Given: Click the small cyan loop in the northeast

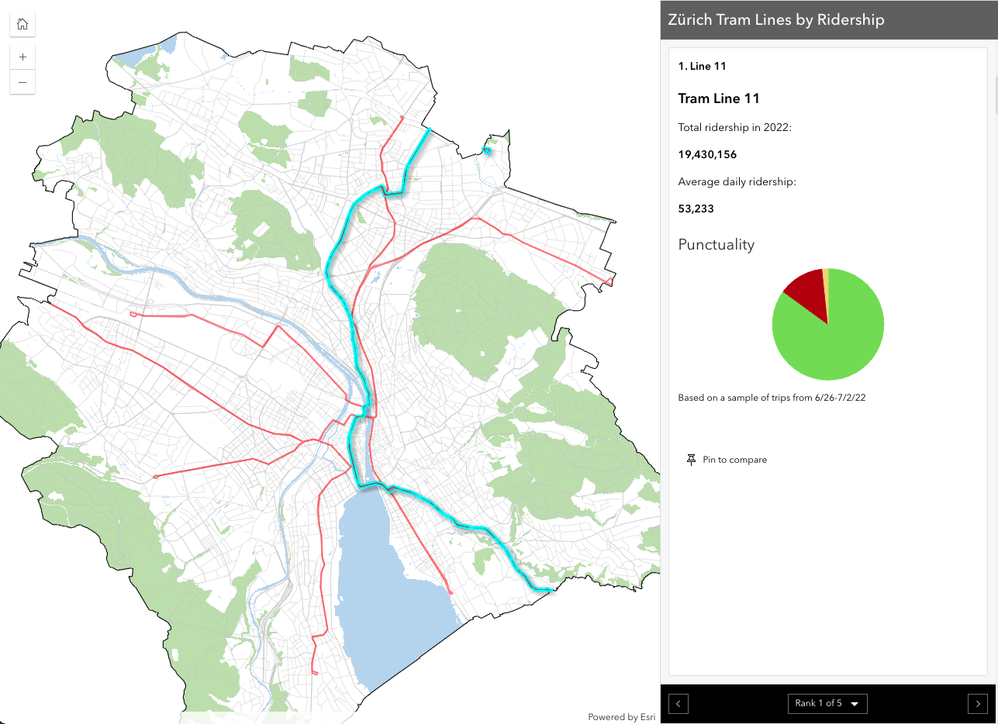Looking at the screenshot, I should pyautogui.click(x=486, y=150).
